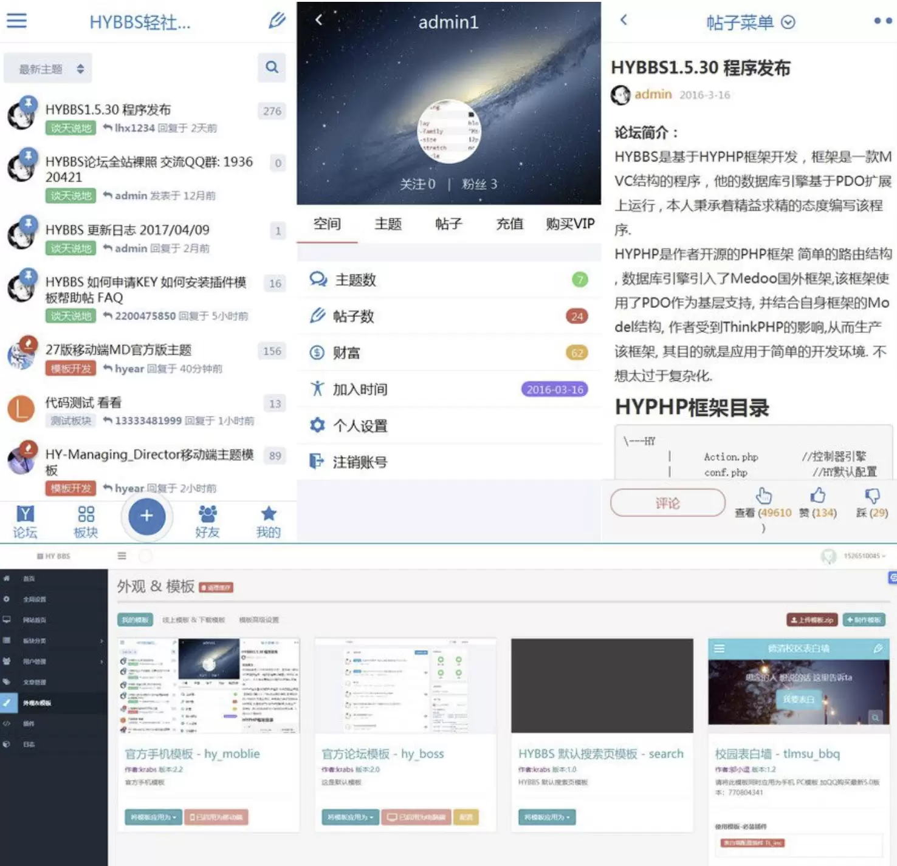
Task: Open the two-dot more menu on post page
Action: pyautogui.click(x=882, y=21)
